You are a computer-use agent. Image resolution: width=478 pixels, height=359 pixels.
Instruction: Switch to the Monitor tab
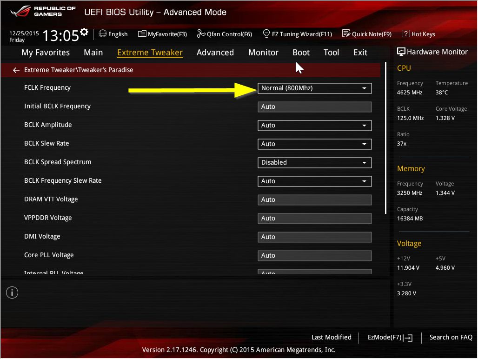pos(263,53)
